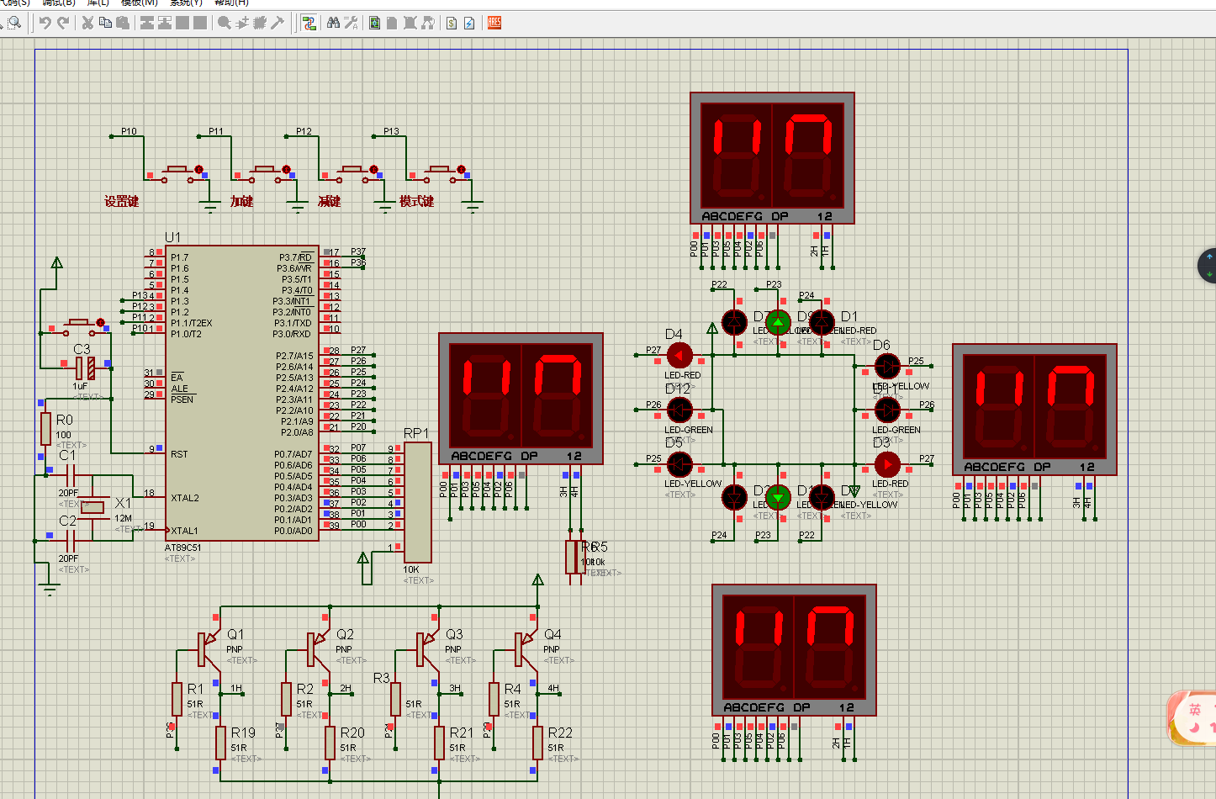Open the 调试(B) menu
Image resolution: width=1216 pixels, height=799 pixels.
click(59, 3)
